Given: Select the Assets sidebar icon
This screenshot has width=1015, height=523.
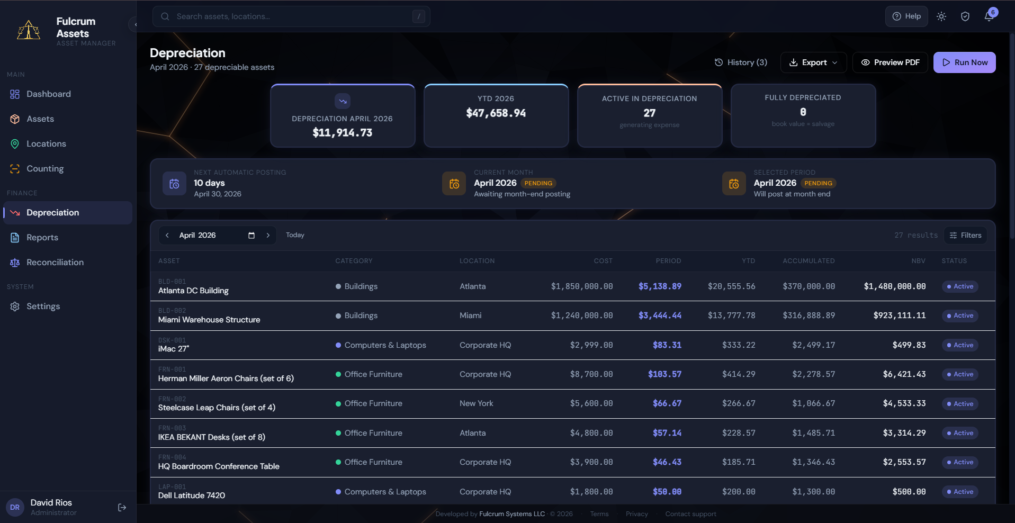Looking at the screenshot, I should pyautogui.click(x=14, y=119).
